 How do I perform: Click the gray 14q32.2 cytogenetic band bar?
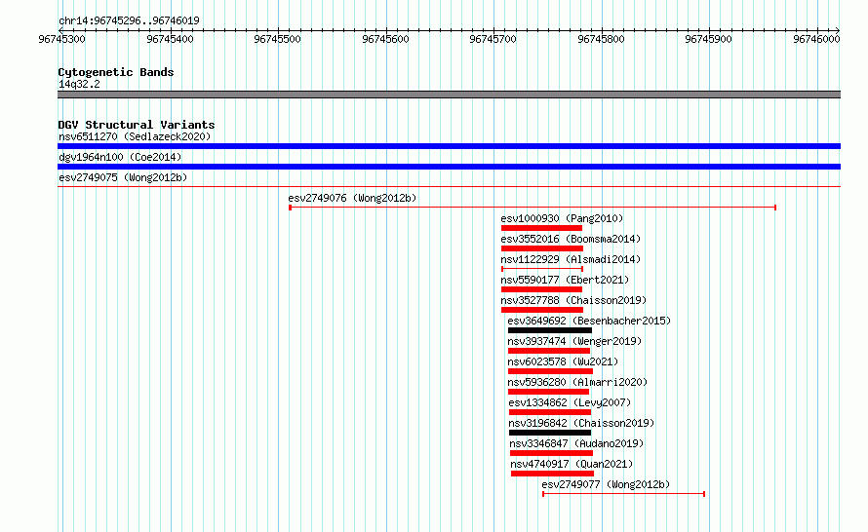[449, 95]
